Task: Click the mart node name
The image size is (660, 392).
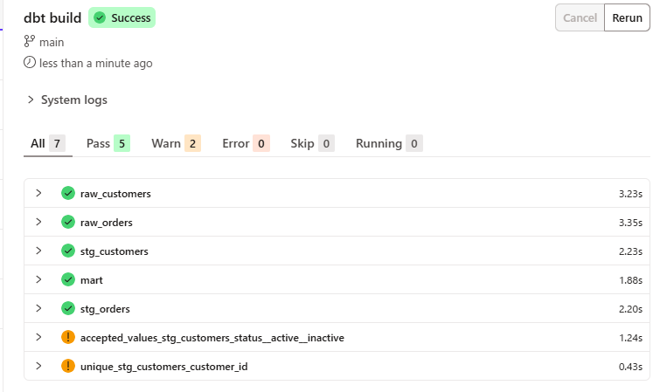Action: click(91, 280)
